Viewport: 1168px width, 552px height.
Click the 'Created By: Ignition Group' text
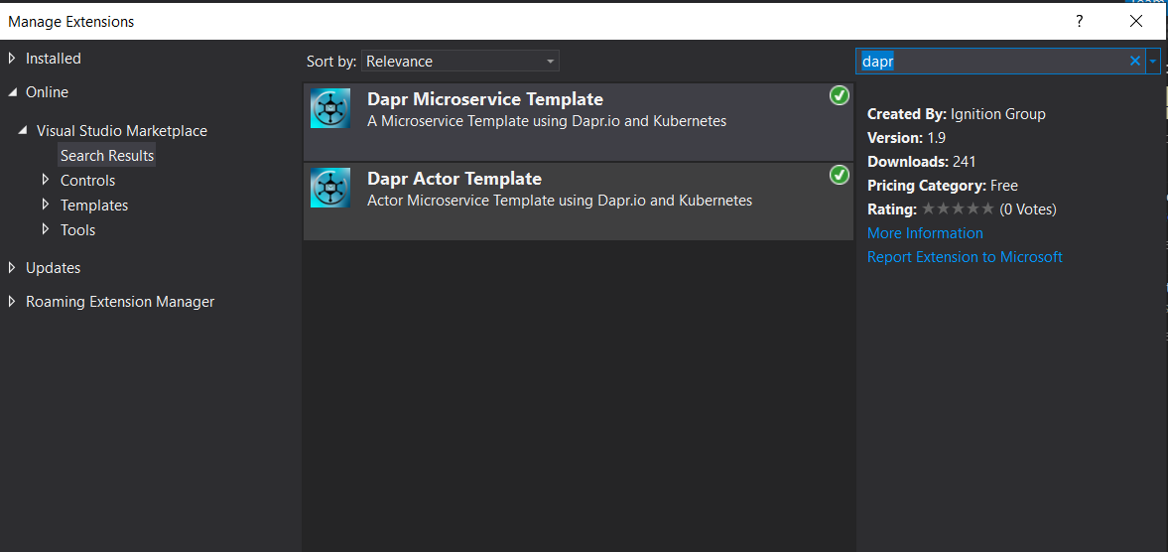click(x=957, y=114)
